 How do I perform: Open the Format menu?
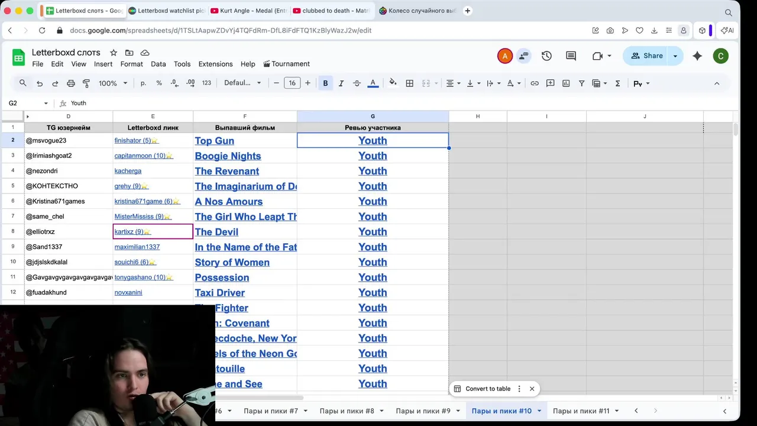131,64
